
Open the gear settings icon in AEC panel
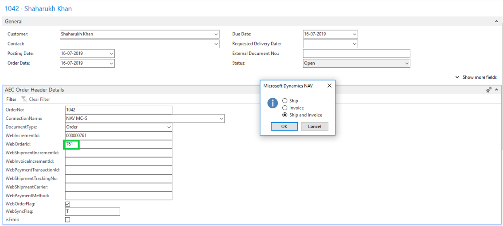[x=489, y=90]
